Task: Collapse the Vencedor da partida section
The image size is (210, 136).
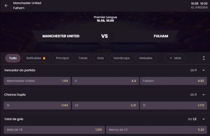Action: [203, 70]
